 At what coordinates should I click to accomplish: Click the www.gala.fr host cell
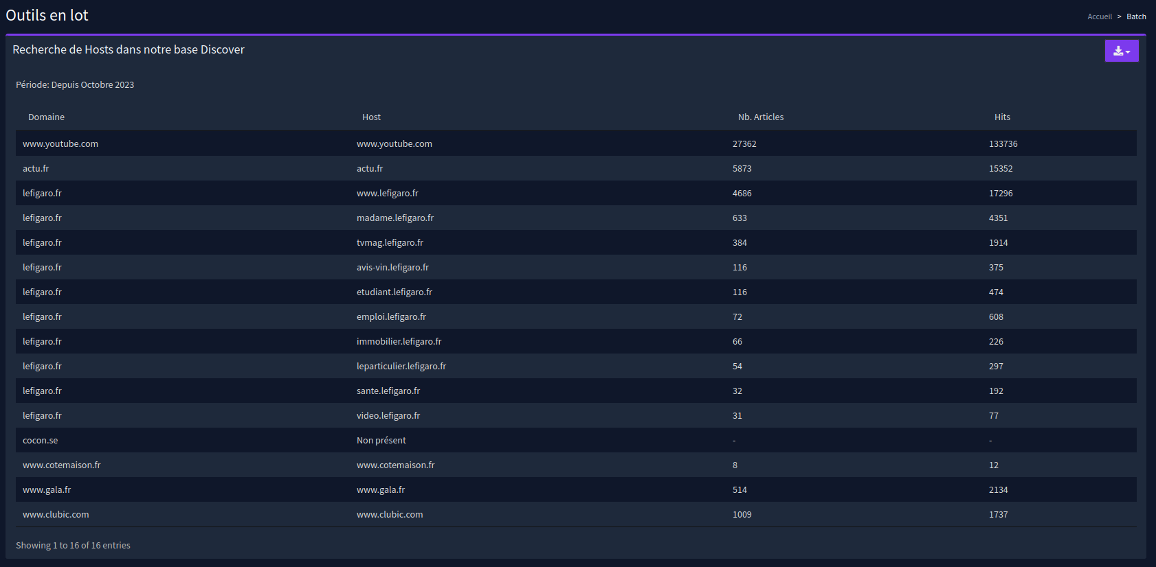tap(381, 490)
